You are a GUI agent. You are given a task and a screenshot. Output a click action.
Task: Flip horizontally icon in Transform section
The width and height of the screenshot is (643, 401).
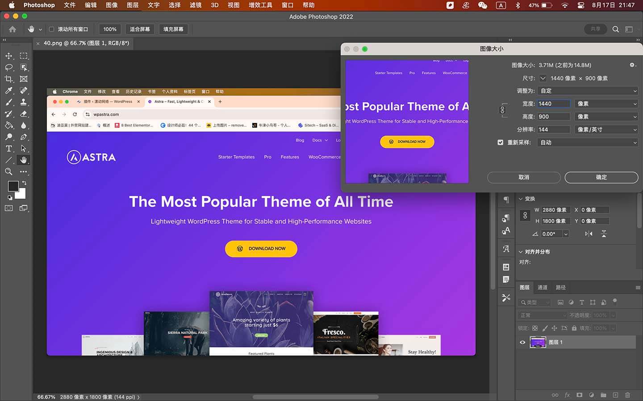tap(589, 233)
